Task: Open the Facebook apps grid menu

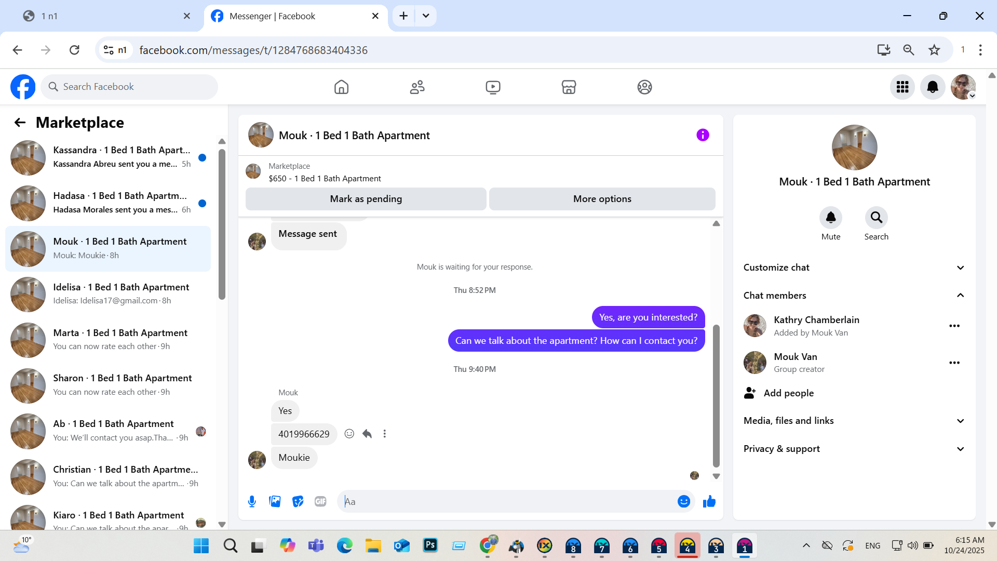Action: (902, 87)
